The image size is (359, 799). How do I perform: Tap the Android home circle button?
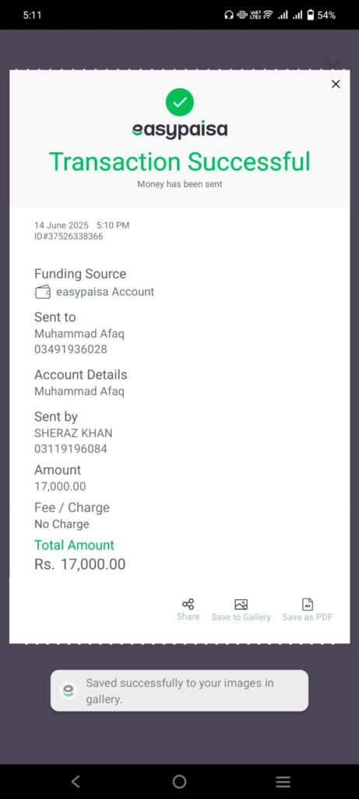click(179, 781)
